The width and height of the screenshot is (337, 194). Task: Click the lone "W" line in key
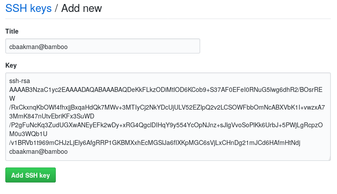tap(12, 99)
